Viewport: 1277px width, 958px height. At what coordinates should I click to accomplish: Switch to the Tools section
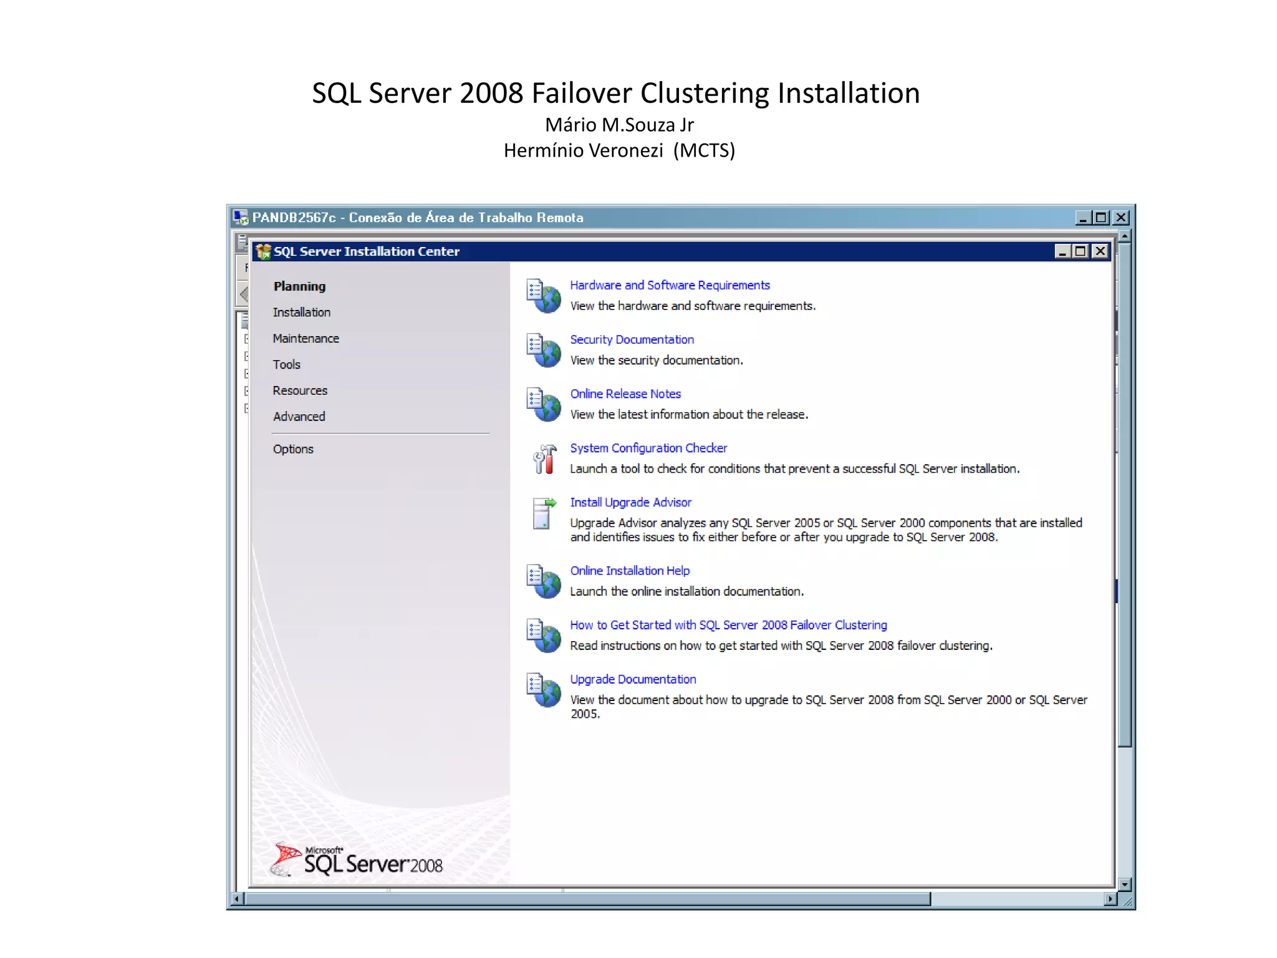286,365
